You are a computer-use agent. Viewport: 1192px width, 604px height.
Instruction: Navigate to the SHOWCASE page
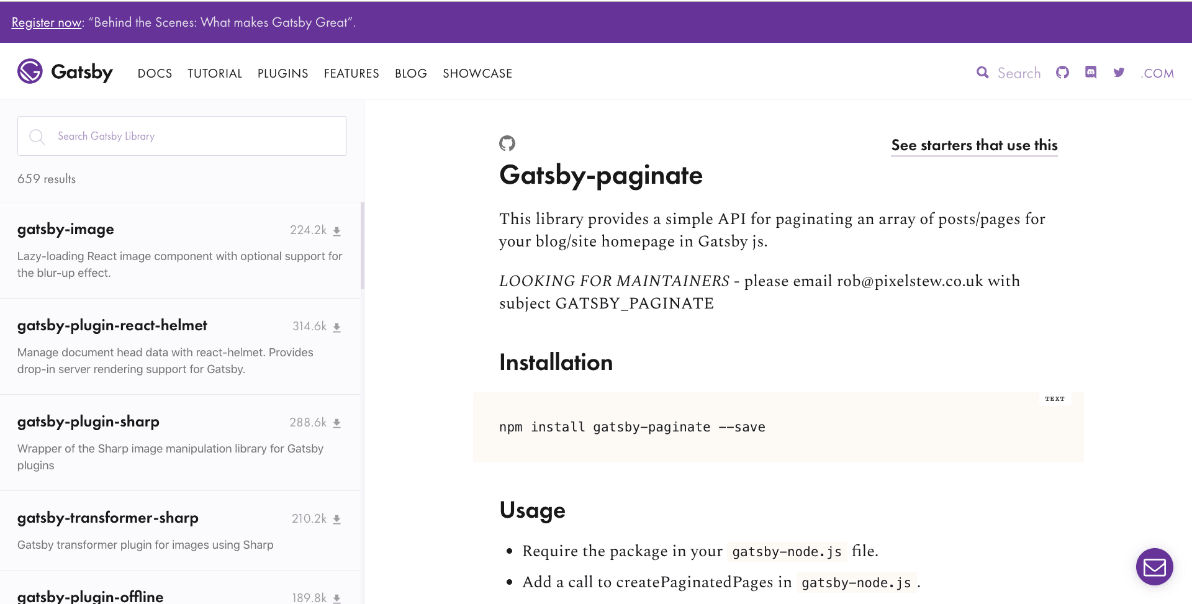pyautogui.click(x=477, y=73)
